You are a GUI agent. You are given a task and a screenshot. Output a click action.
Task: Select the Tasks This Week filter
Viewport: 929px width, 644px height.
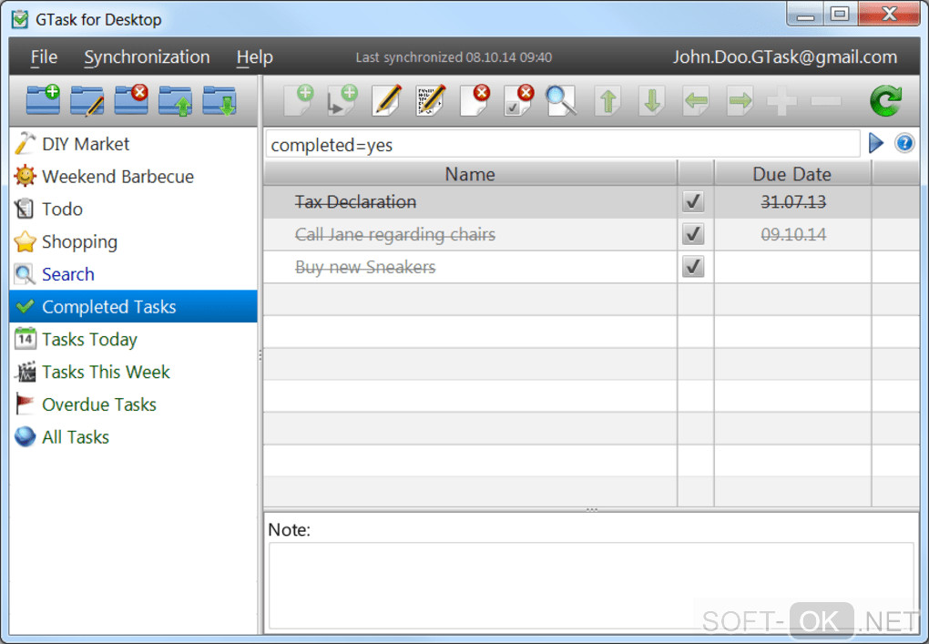[133, 372]
